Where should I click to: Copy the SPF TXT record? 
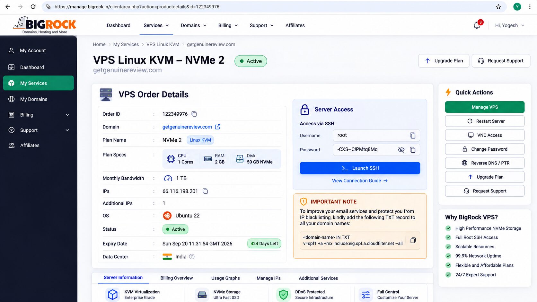coord(413,240)
